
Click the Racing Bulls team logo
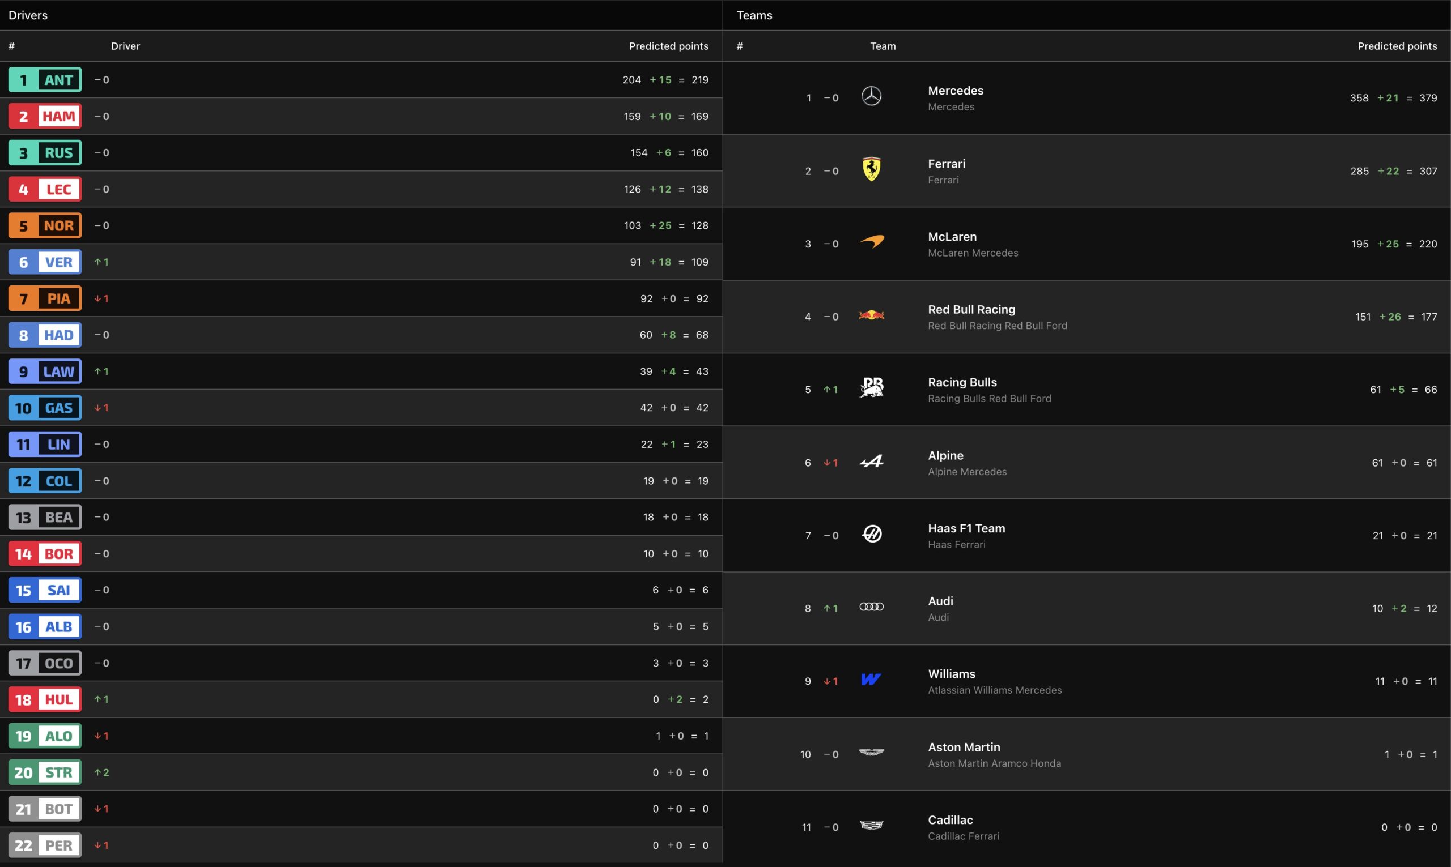tap(871, 387)
